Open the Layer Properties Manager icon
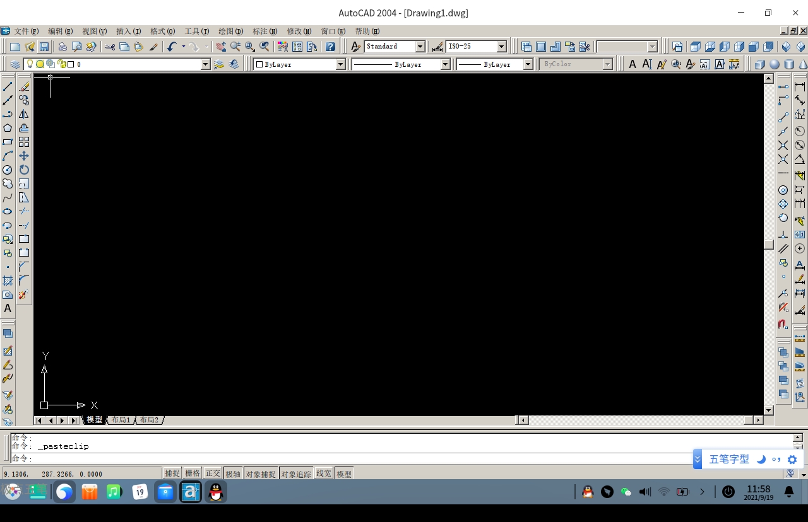Image resolution: width=808 pixels, height=522 pixels. [15, 64]
